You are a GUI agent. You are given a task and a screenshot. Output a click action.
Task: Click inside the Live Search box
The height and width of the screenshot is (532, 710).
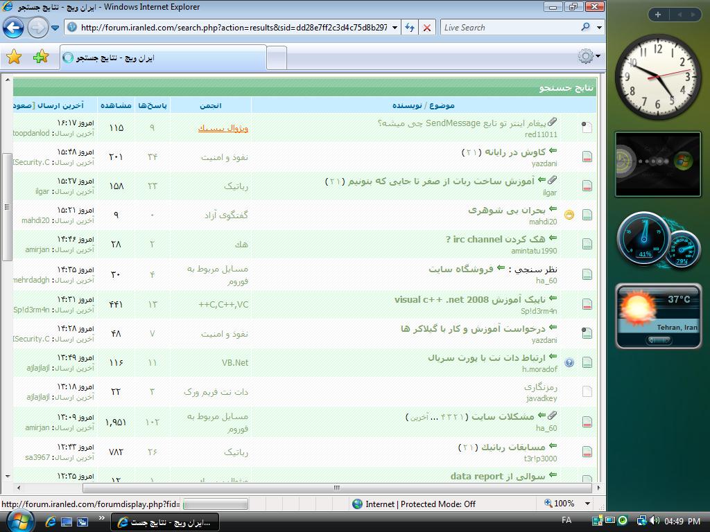point(510,28)
